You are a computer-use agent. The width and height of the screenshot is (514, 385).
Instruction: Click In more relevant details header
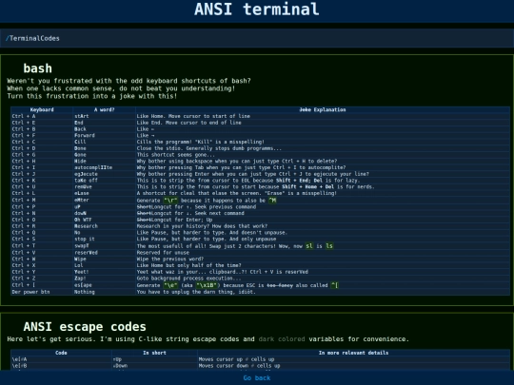[x=353, y=353]
